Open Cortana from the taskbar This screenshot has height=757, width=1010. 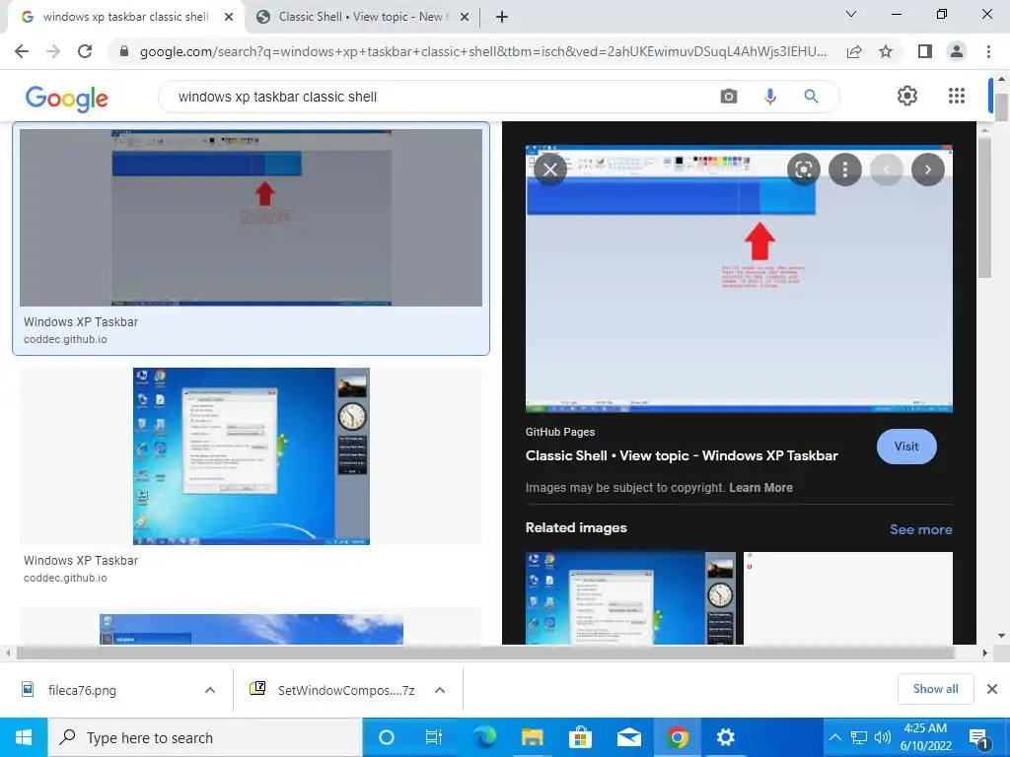tap(387, 737)
